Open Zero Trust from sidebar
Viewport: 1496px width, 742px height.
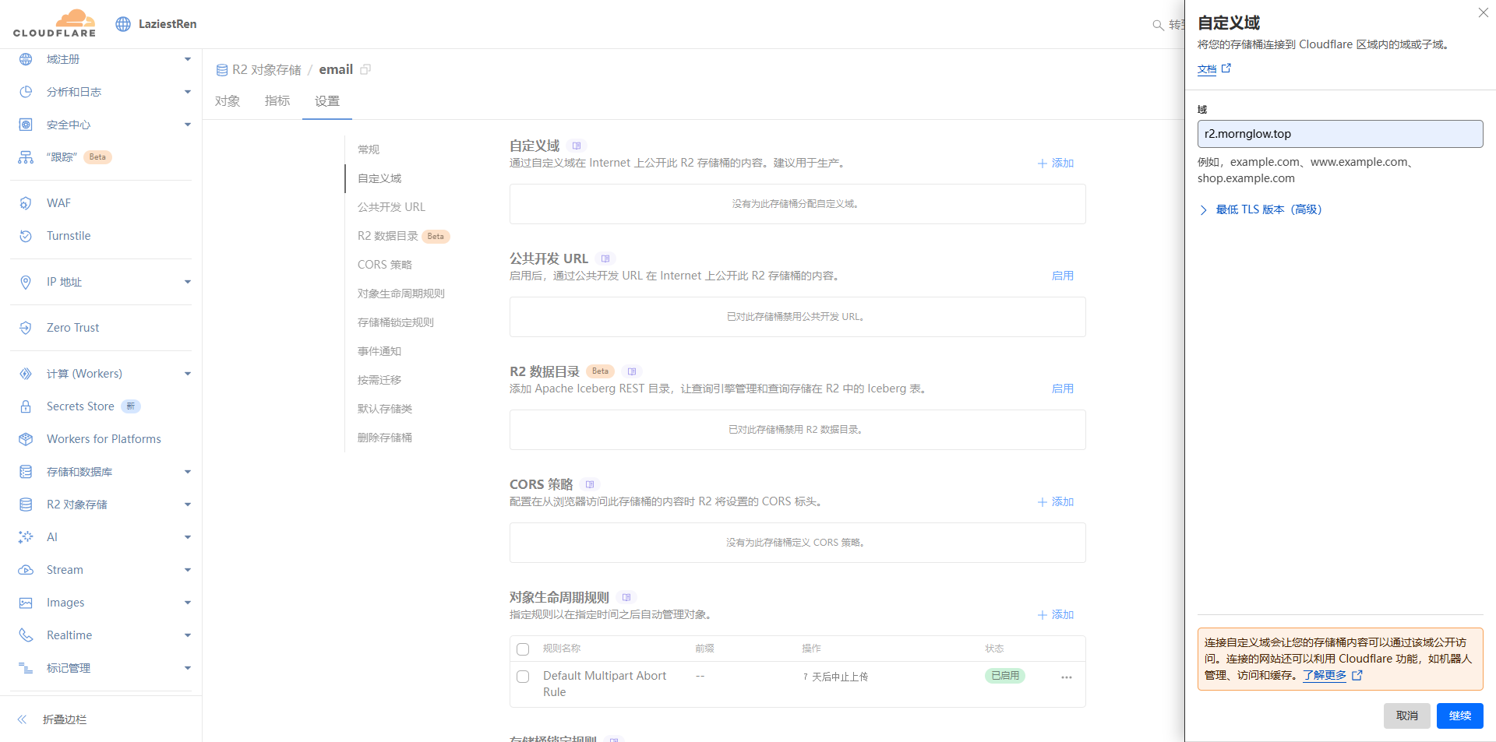72,328
